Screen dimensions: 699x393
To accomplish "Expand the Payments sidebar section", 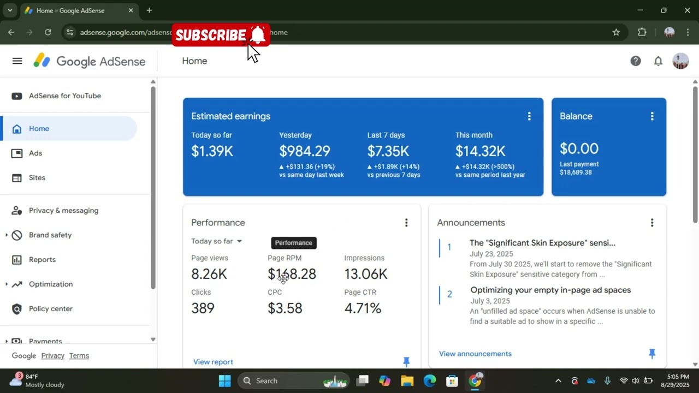I will (7, 341).
